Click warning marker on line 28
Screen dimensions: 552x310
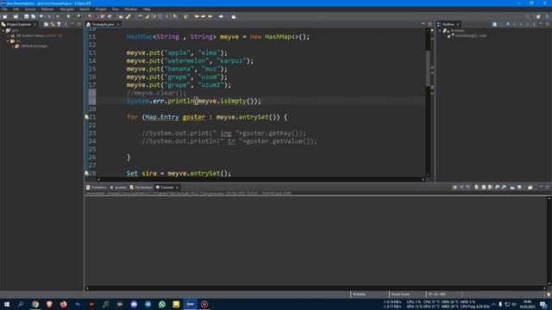pos(86,173)
